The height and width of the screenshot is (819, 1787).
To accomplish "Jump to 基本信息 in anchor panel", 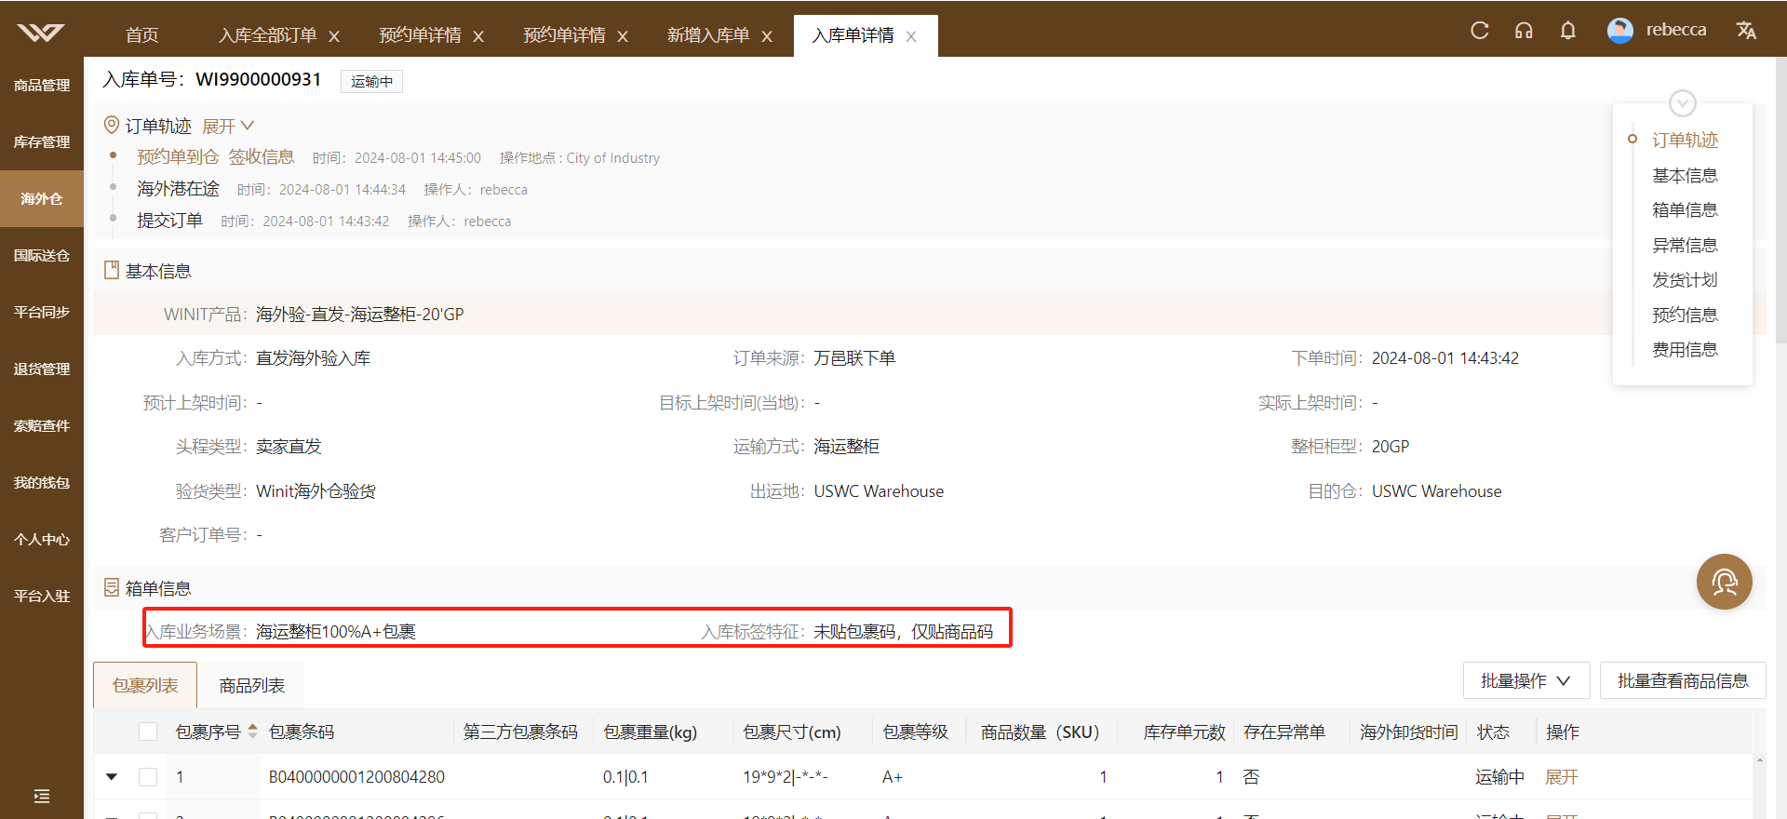I will tap(1685, 175).
